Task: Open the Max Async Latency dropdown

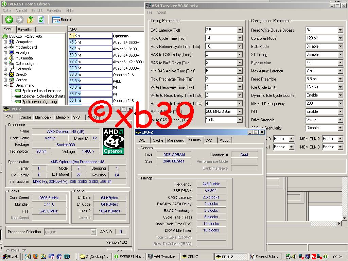Action: 341,71
